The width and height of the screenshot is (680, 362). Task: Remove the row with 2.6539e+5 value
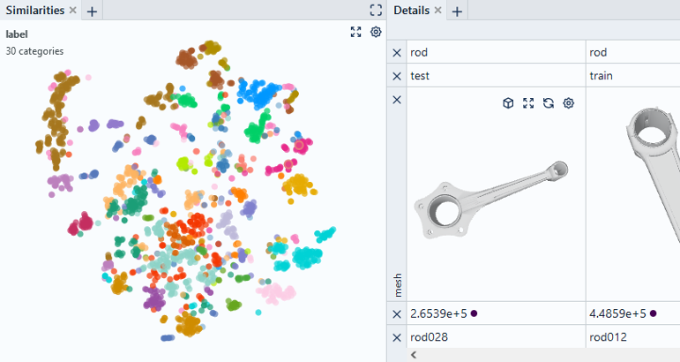(397, 313)
